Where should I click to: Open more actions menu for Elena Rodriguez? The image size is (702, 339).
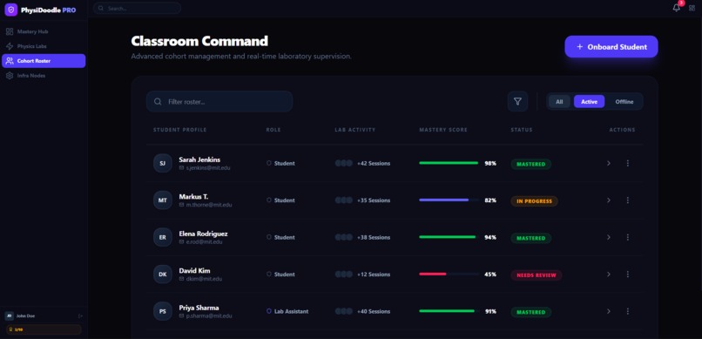click(x=627, y=237)
